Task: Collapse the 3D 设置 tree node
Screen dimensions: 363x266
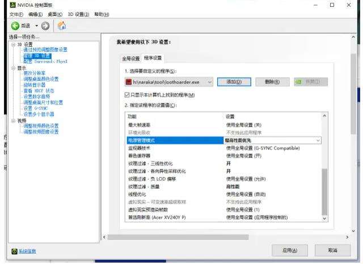Action: point(14,44)
